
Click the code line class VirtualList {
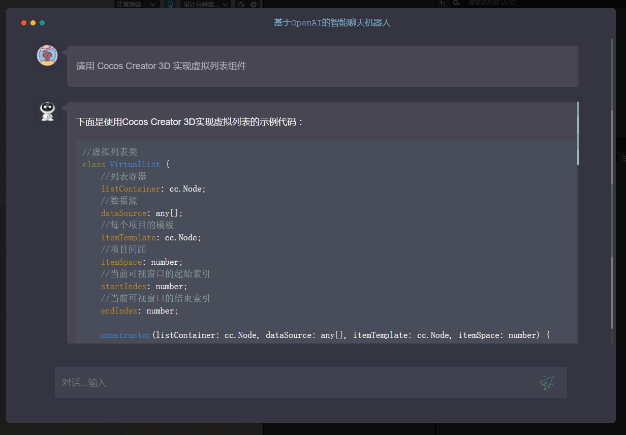[x=126, y=164]
